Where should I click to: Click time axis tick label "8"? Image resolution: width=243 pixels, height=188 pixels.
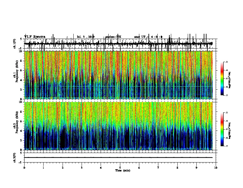point(177,168)
